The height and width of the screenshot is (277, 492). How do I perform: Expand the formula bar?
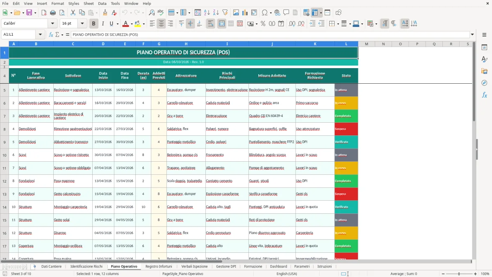[472, 34]
